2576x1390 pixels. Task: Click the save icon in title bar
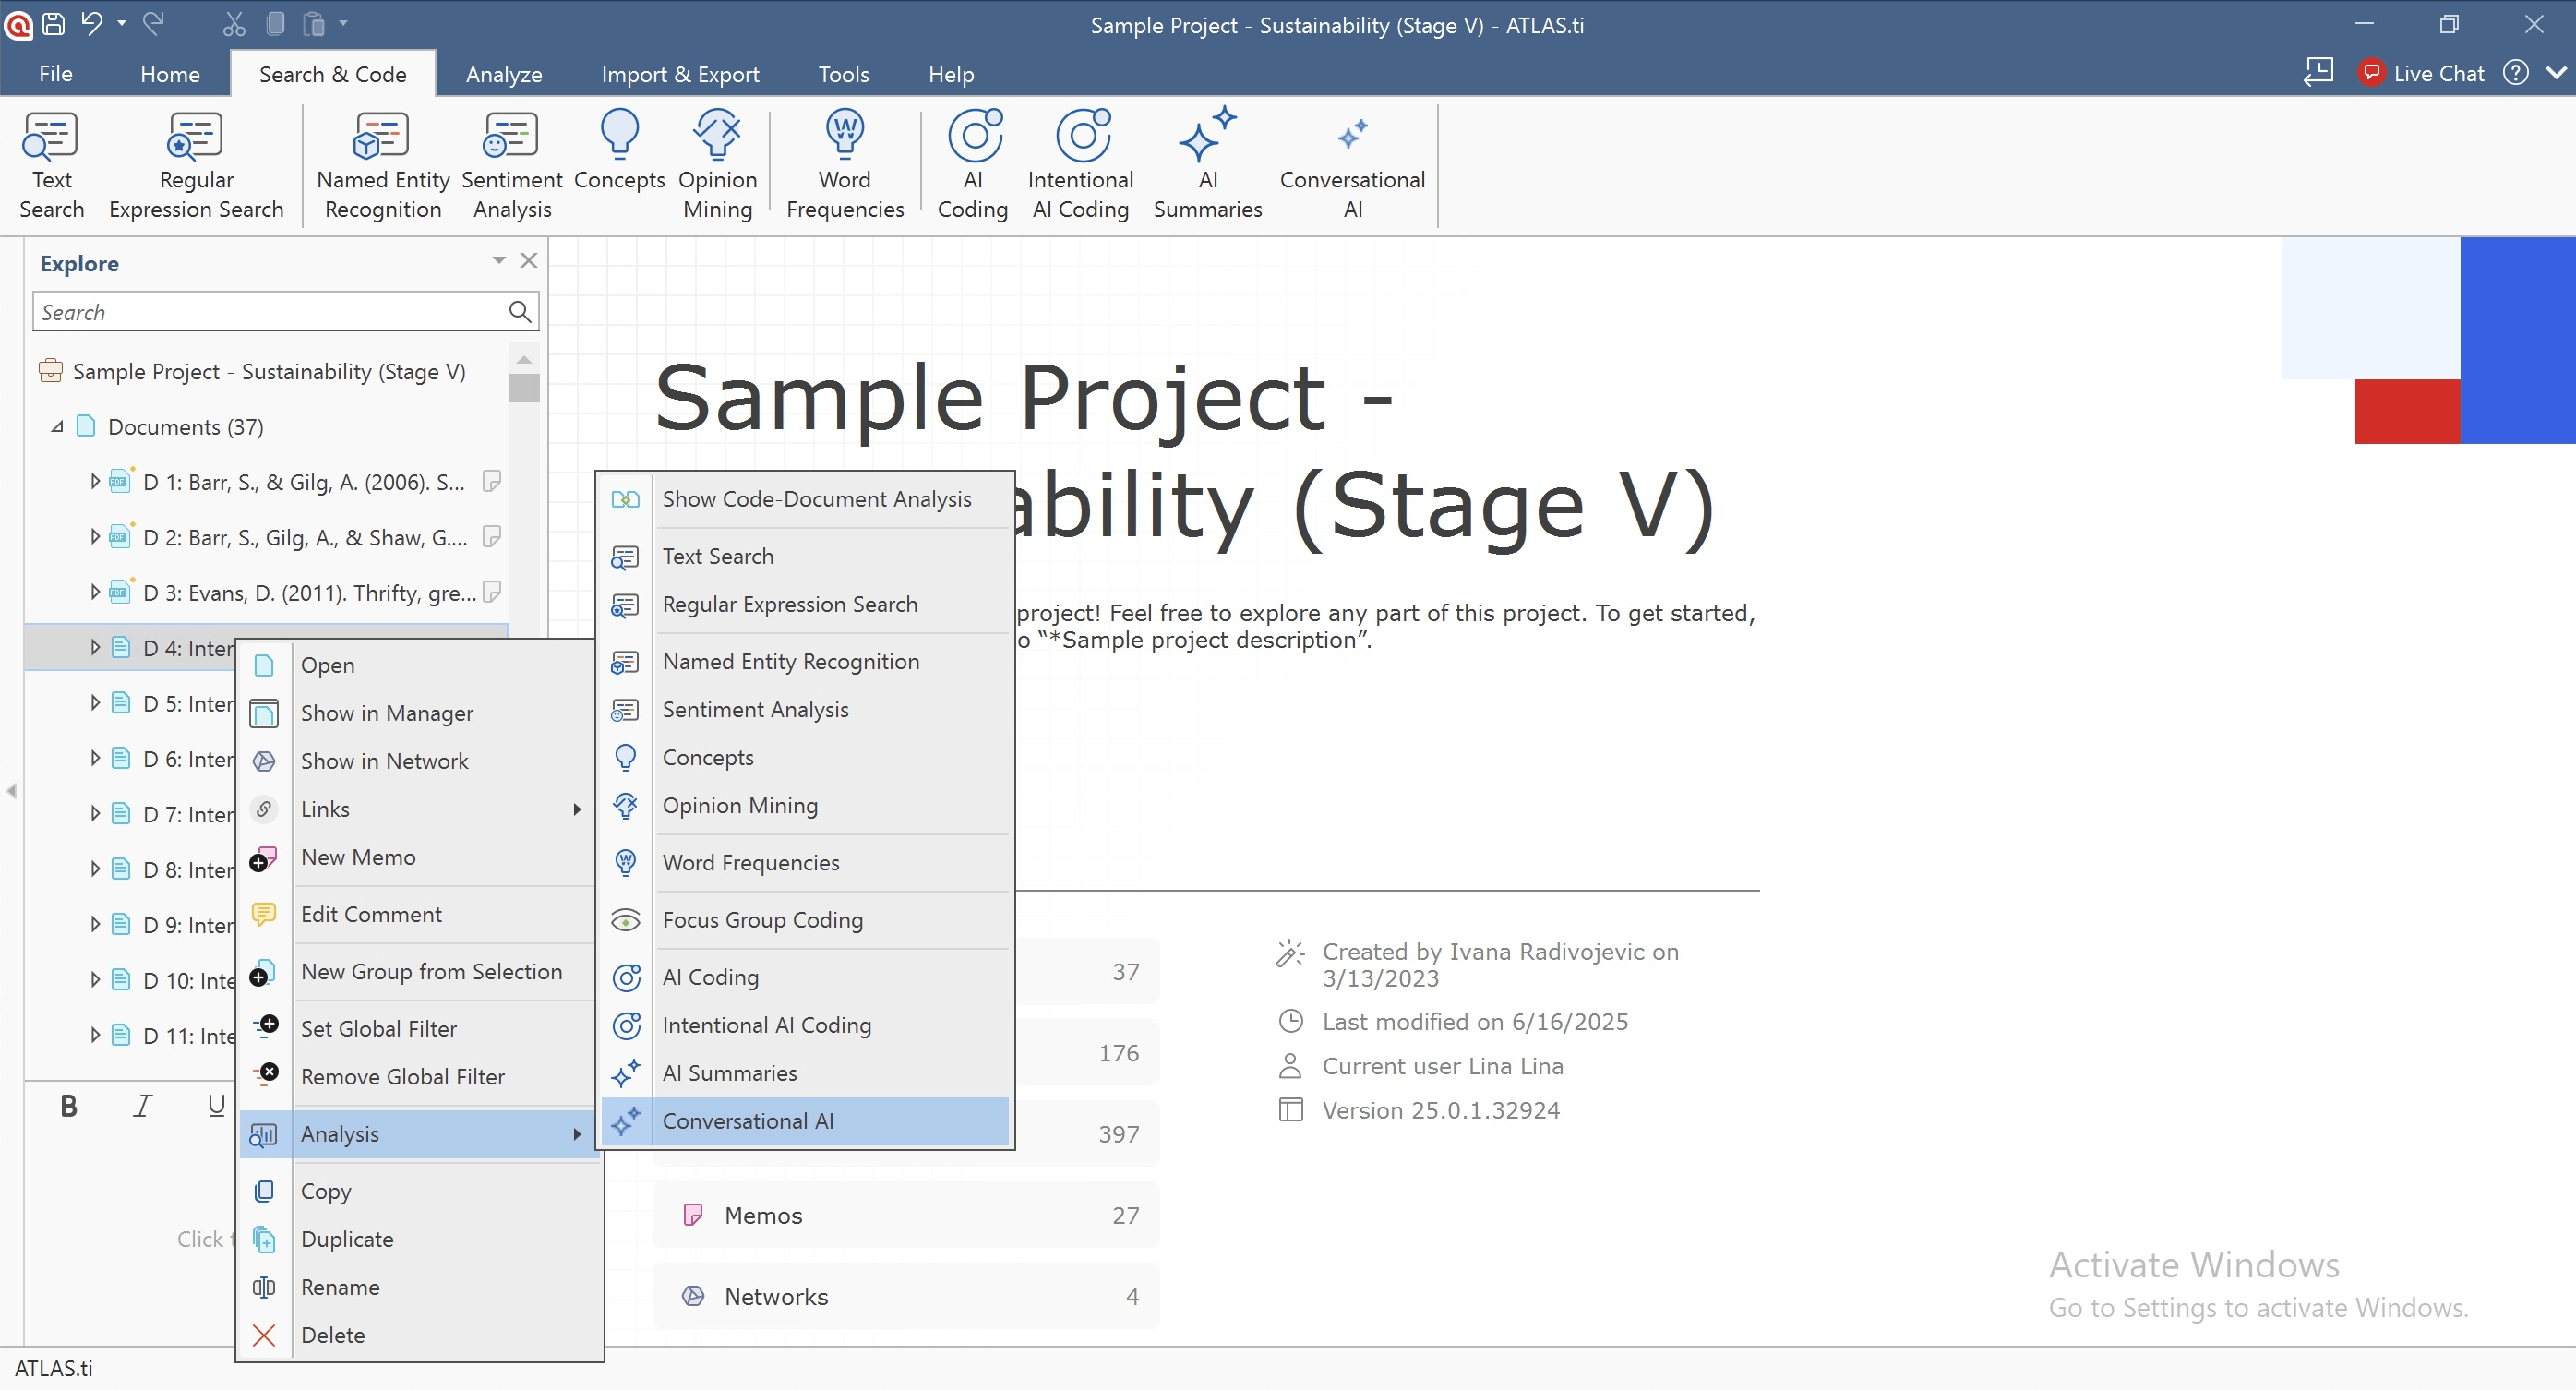(x=54, y=23)
